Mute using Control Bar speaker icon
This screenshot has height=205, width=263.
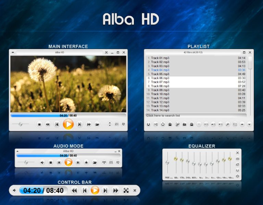tap(14, 190)
